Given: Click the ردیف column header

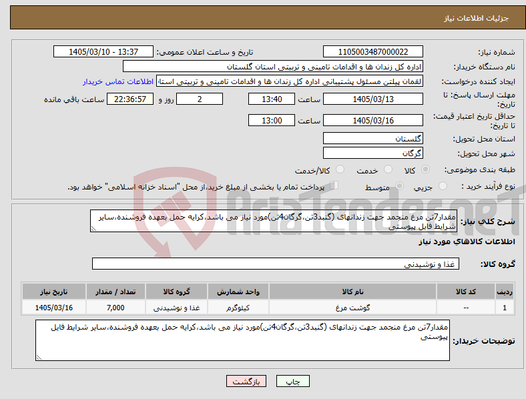Looking at the screenshot, I should [x=505, y=292].
